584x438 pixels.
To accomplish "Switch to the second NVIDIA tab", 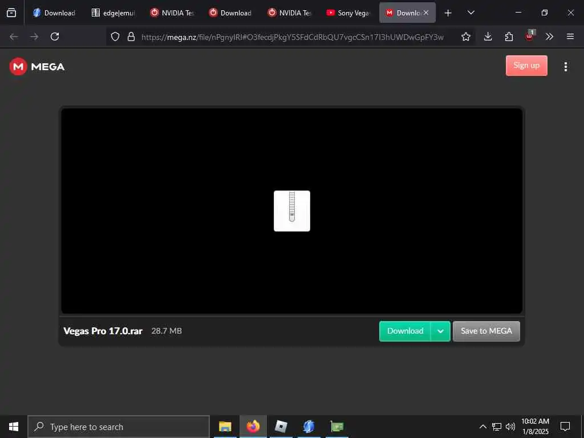I will (289, 13).
